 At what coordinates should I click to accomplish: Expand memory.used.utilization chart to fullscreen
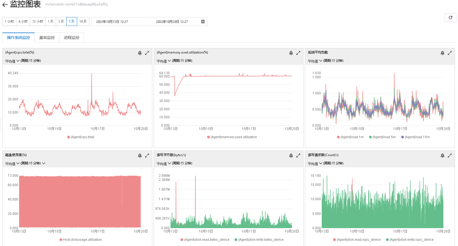[x=298, y=53]
